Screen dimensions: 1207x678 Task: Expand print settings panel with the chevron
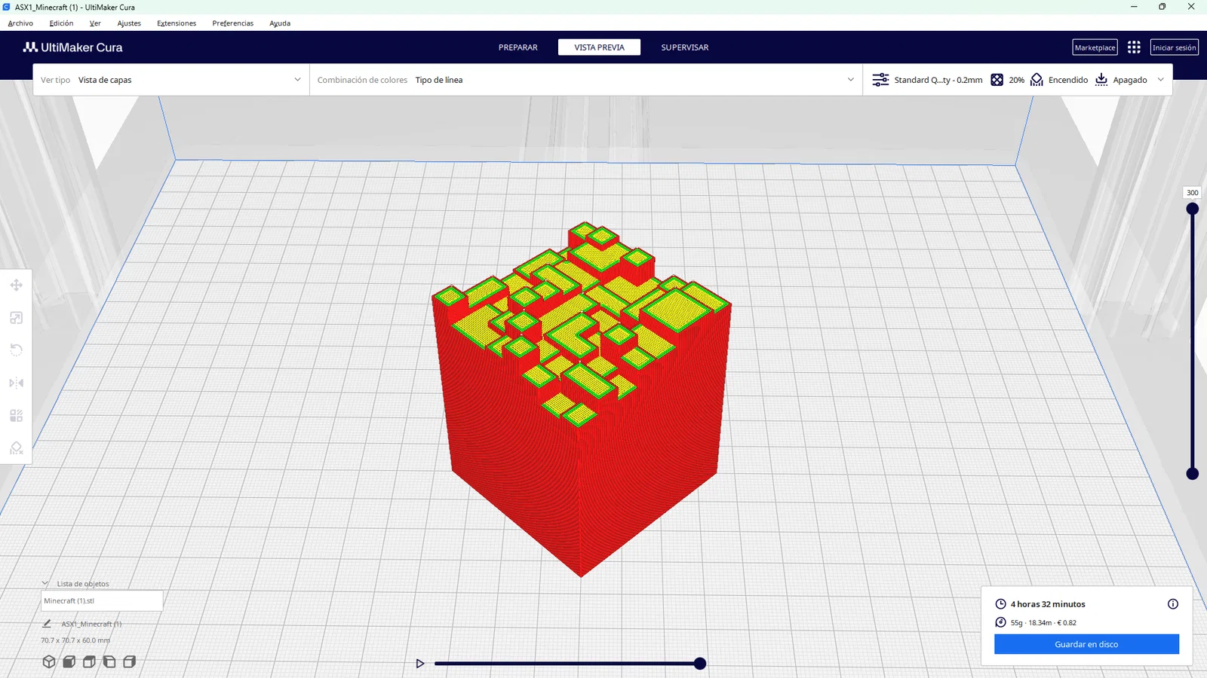(1161, 80)
